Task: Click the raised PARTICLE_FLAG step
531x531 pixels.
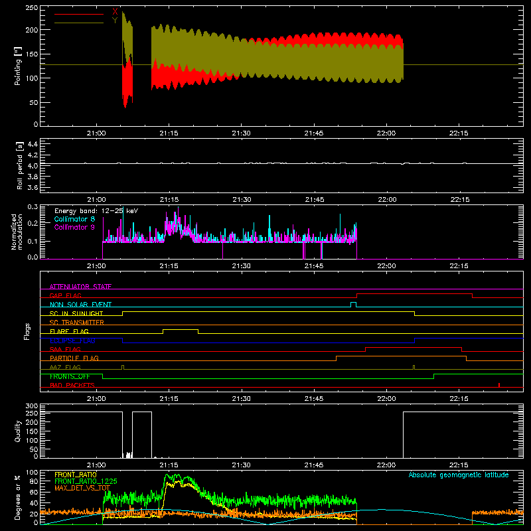Action: (x=402, y=356)
